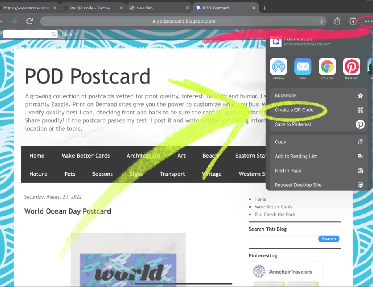Screen dimensions: 373x287
Task: Open the Chrome share icon
Action: [327, 66]
